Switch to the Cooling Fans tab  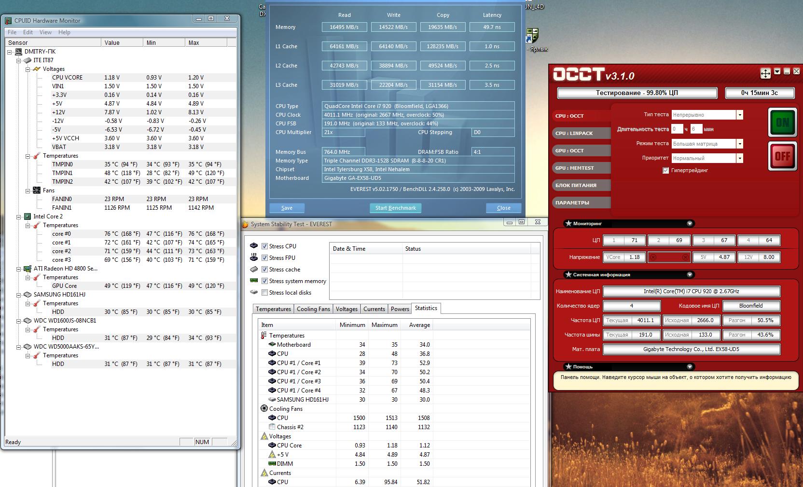[x=313, y=309]
